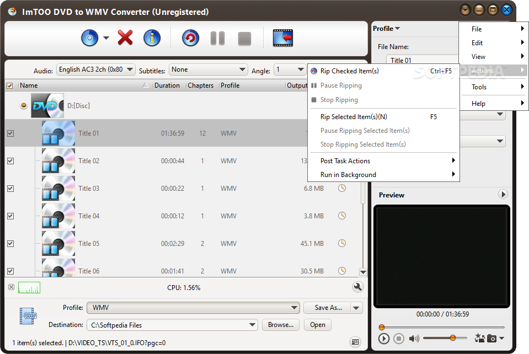This screenshot has width=529, height=354.
Task: Click the filmstrip clip icon in toolbar
Action: point(283,37)
